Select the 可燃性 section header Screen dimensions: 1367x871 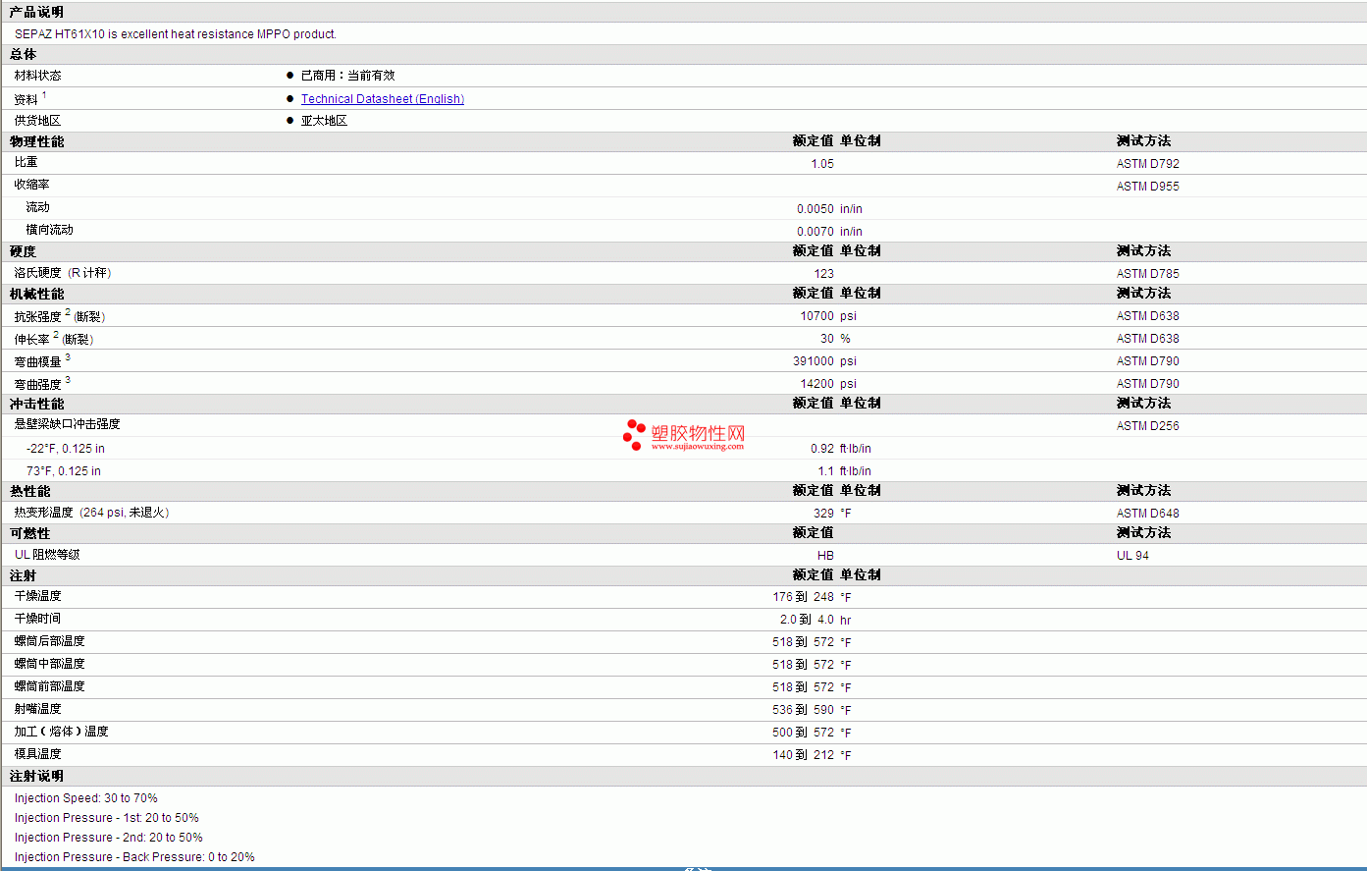pos(29,533)
